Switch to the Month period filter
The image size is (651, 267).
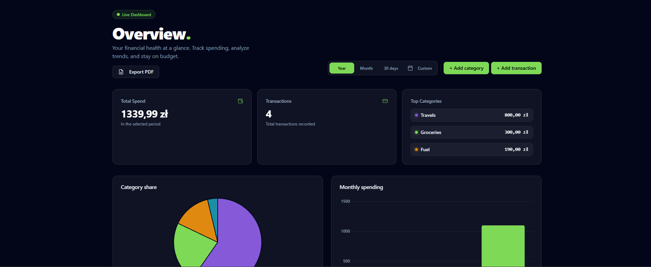click(366, 68)
